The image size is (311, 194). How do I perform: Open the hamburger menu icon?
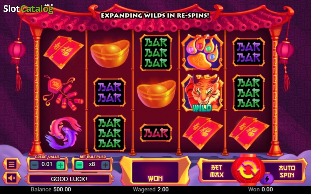pos(11,164)
